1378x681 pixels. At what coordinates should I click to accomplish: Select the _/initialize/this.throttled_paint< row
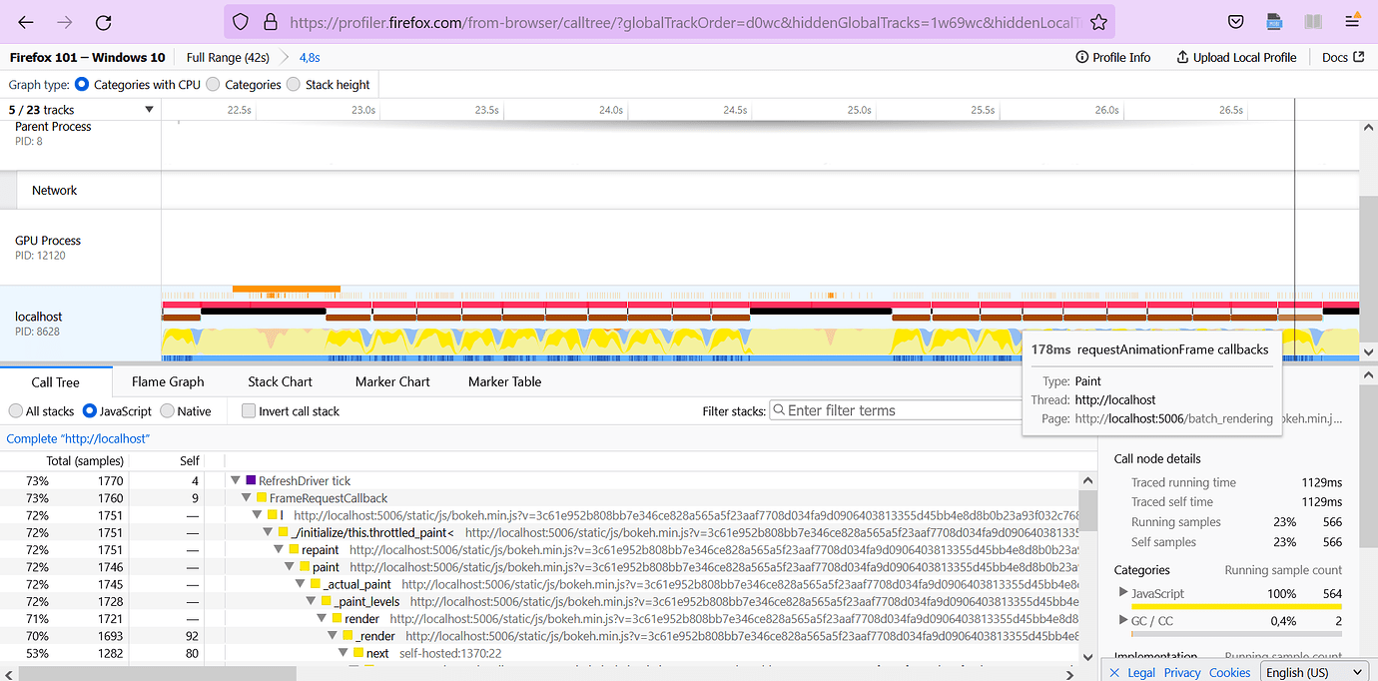point(539,532)
